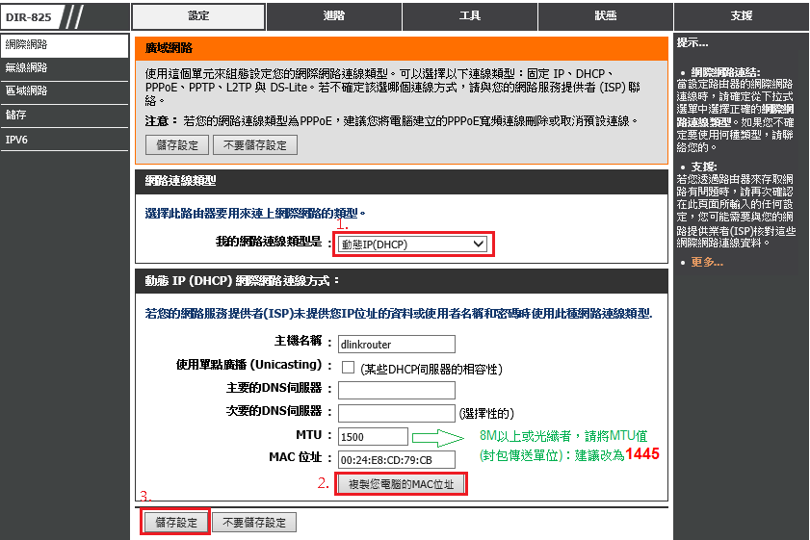Click the 更多... link in hints panel

(707, 262)
